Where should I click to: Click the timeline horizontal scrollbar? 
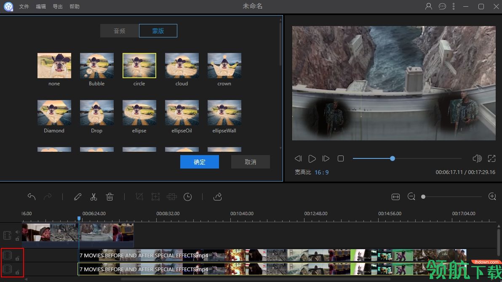click(x=256, y=279)
